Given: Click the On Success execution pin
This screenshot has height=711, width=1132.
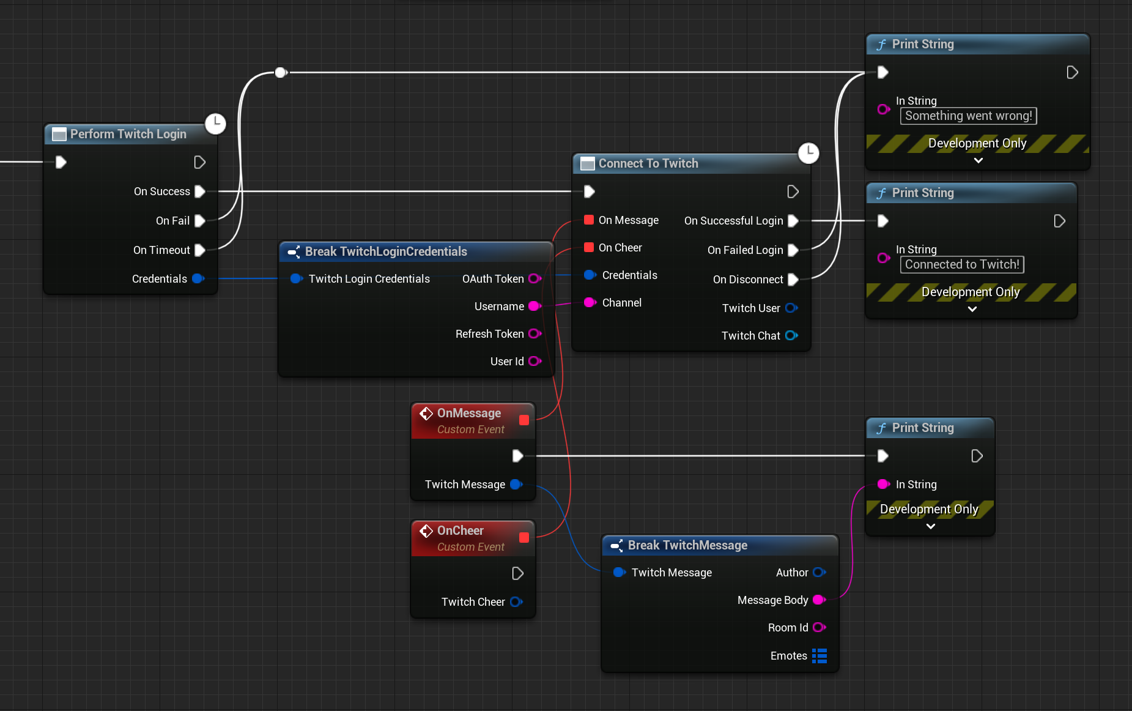Looking at the screenshot, I should point(199,192).
